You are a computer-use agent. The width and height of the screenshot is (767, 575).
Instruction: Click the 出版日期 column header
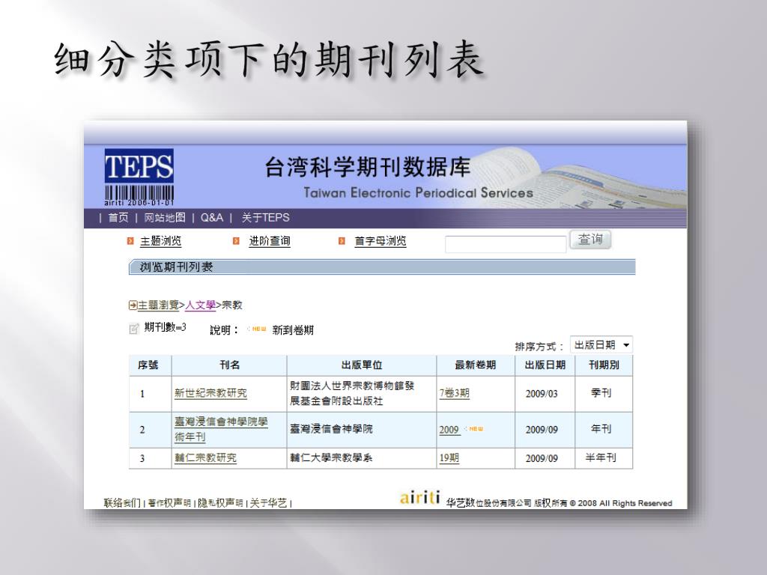point(545,365)
